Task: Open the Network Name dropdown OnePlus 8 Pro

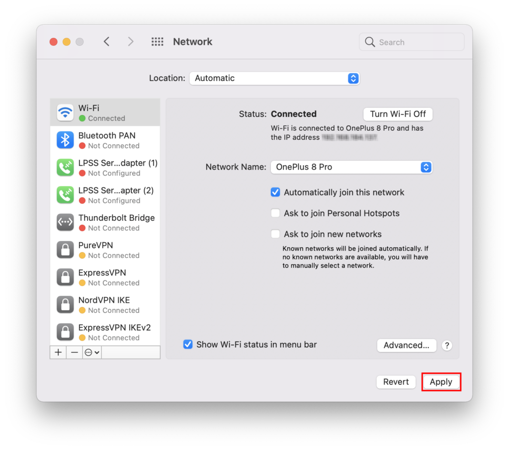Action: 351,167
